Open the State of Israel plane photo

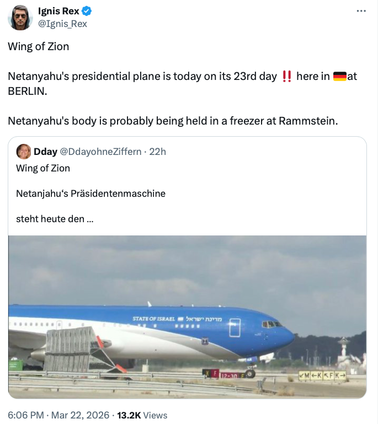click(x=188, y=316)
